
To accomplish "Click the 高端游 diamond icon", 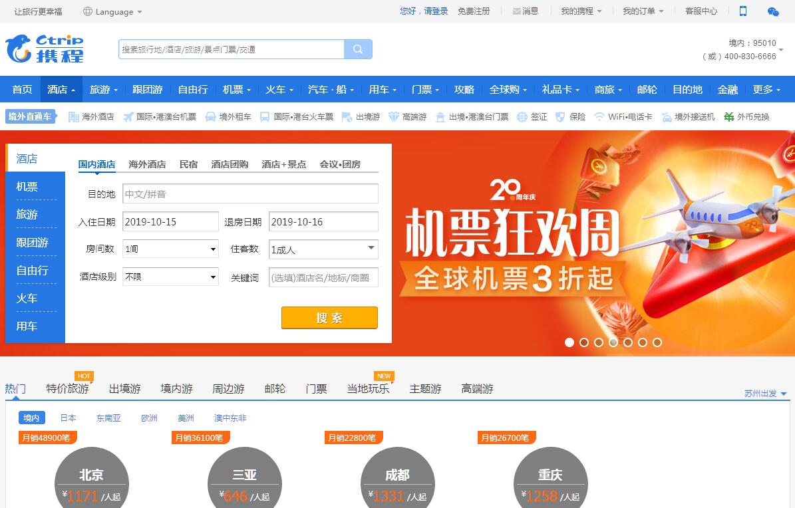I will click(394, 117).
